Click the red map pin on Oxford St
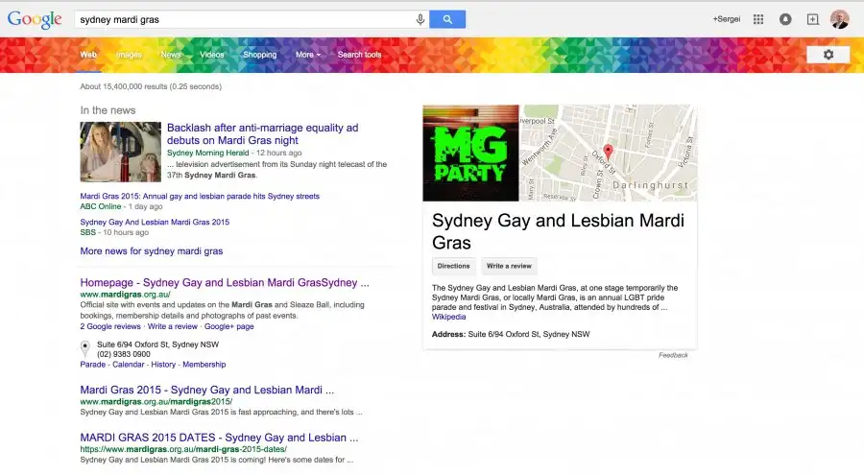This screenshot has height=475, width=864. tap(608, 152)
